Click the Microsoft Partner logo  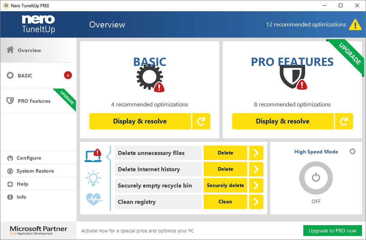(38, 231)
